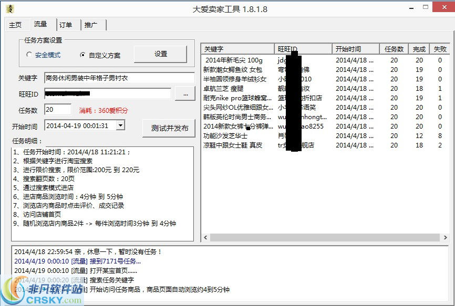Switch to the 推广 tab
This screenshot has height=306, width=455.
coord(92,24)
